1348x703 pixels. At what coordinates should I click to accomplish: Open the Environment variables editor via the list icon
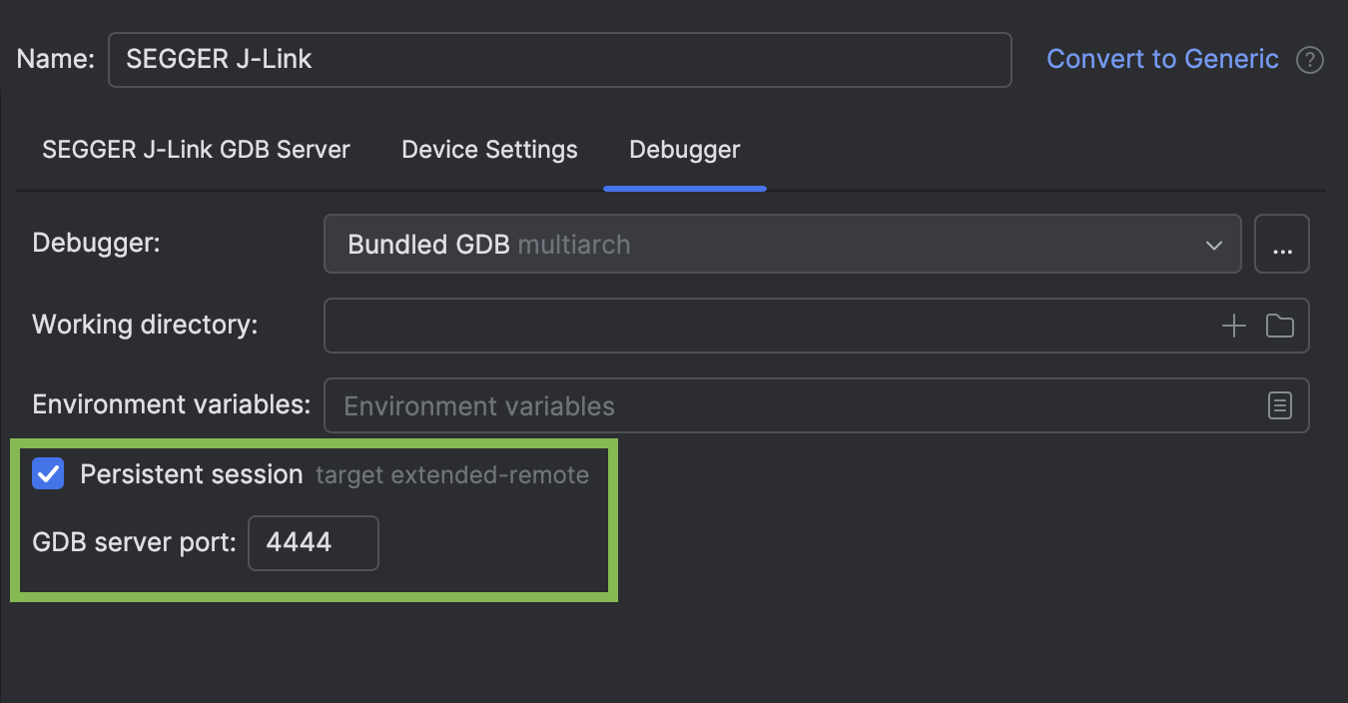(x=1280, y=405)
